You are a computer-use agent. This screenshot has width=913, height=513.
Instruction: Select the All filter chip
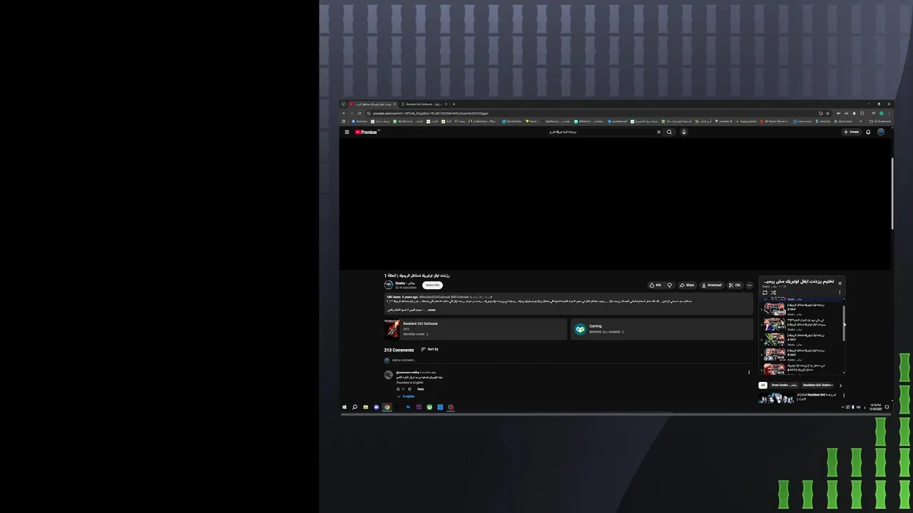(762, 385)
